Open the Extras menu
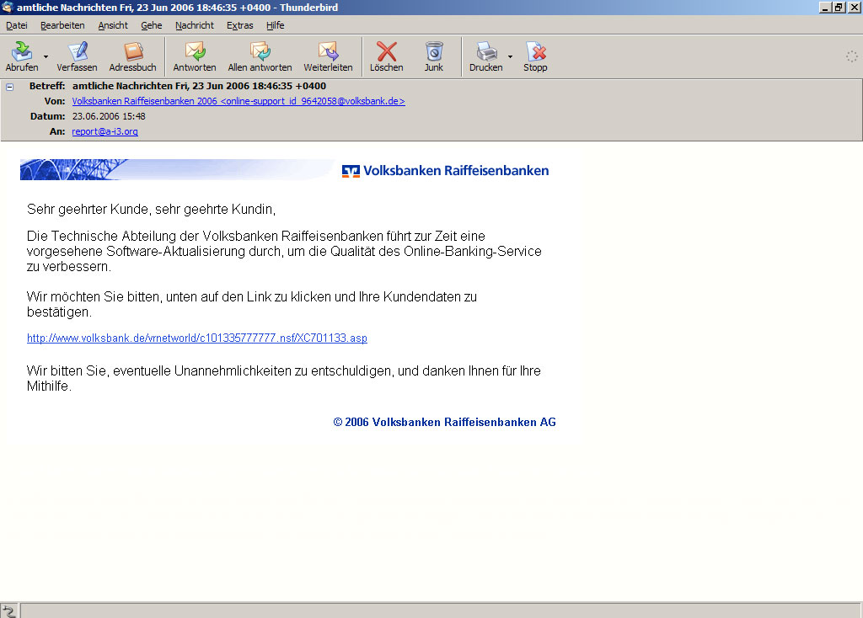 [x=240, y=25]
